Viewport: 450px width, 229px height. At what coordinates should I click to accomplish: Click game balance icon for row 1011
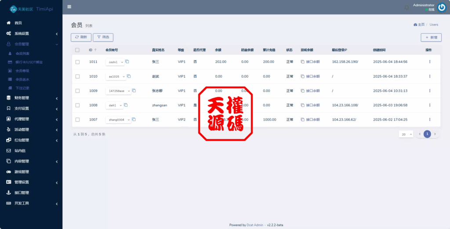(302, 61)
